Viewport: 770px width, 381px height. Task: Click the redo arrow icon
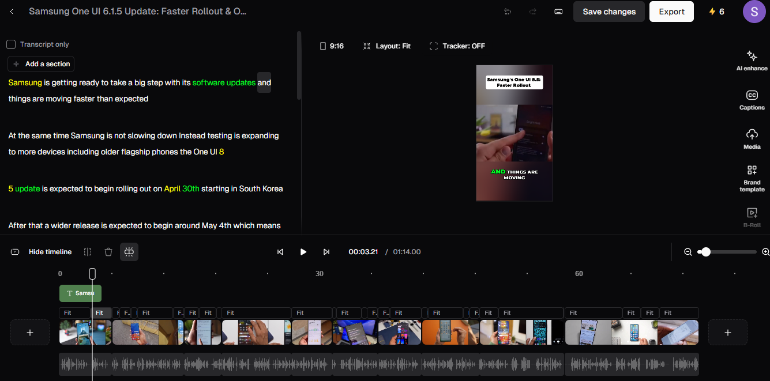coord(533,12)
